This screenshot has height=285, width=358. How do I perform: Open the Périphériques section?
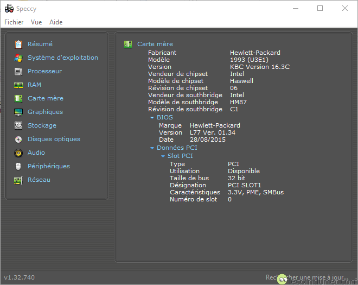pos(49,166)
